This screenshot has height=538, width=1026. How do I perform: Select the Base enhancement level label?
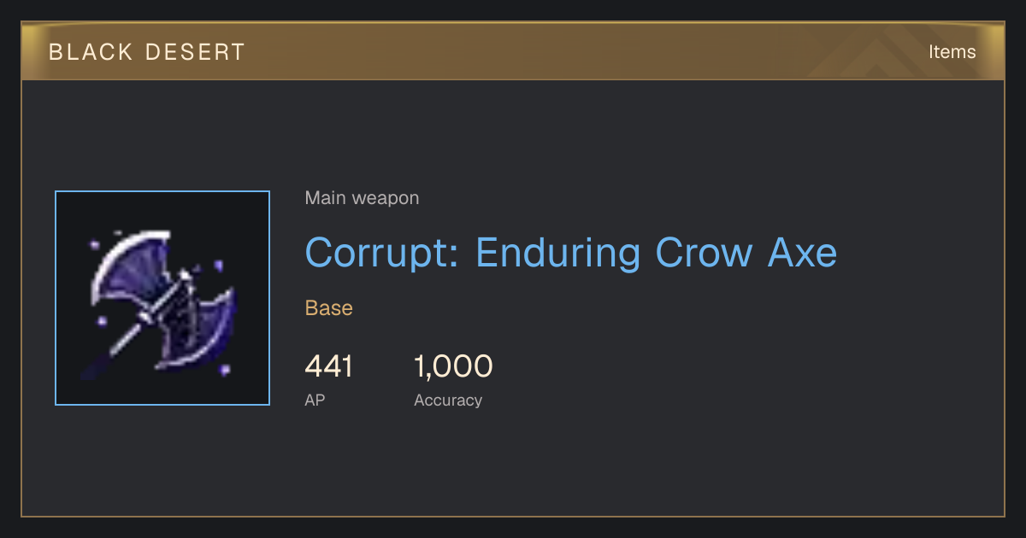(x=328, y=307)
